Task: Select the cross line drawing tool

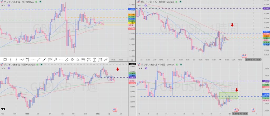Action: tap(11, 60)
